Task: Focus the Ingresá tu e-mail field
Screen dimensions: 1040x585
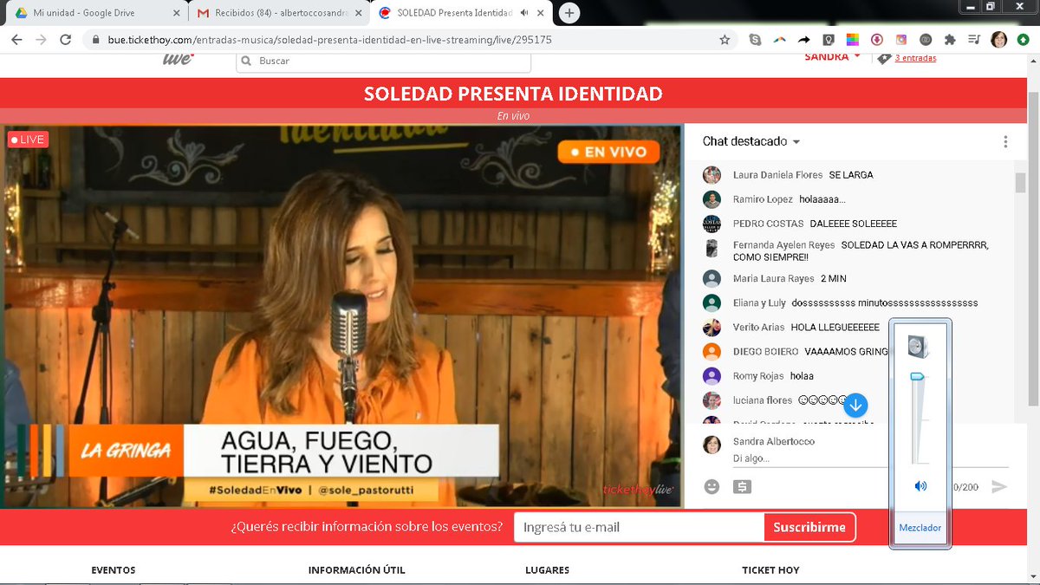Action: (639, 527)
